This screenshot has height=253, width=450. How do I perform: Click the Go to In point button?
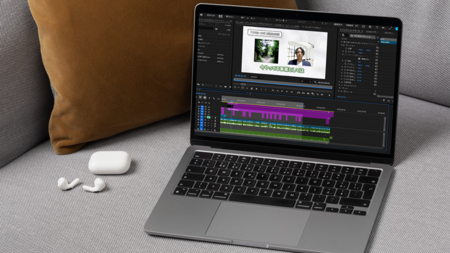[273, 90]
